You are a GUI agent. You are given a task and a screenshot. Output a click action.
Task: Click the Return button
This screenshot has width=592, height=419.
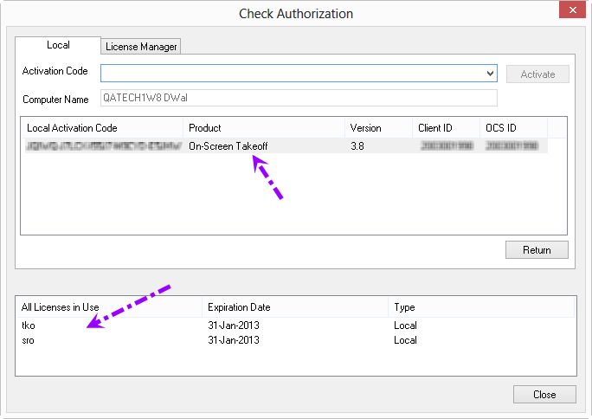click(537, 250)
